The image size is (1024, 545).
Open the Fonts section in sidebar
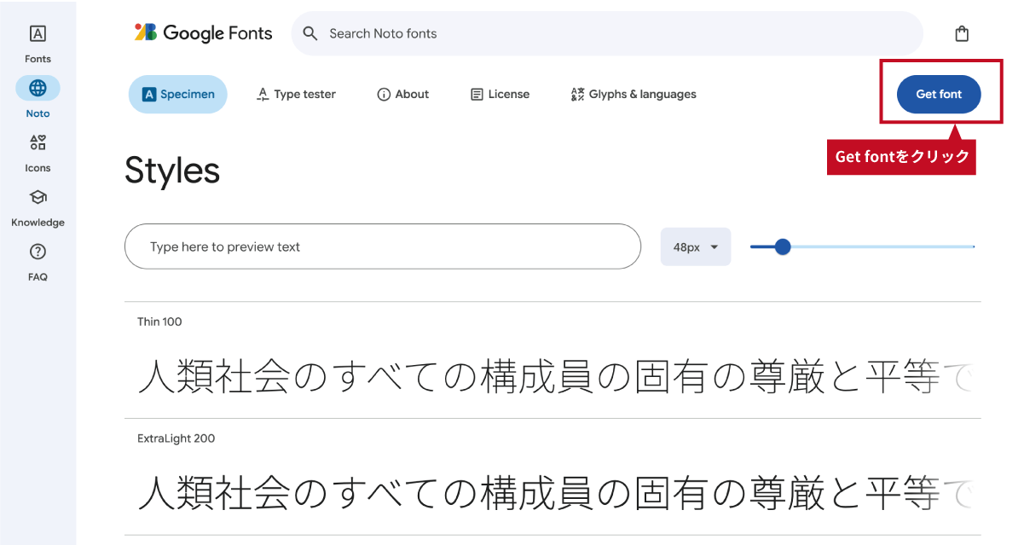38,34
